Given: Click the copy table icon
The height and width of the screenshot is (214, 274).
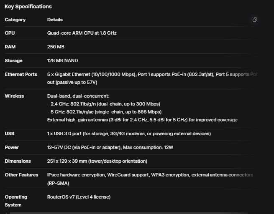Looking at the screenshot, I should click(x=254, y=20).
